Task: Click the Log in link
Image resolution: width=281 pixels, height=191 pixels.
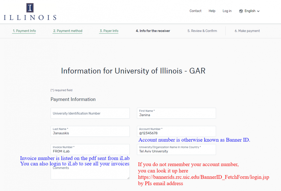Action: click(227, 11)
